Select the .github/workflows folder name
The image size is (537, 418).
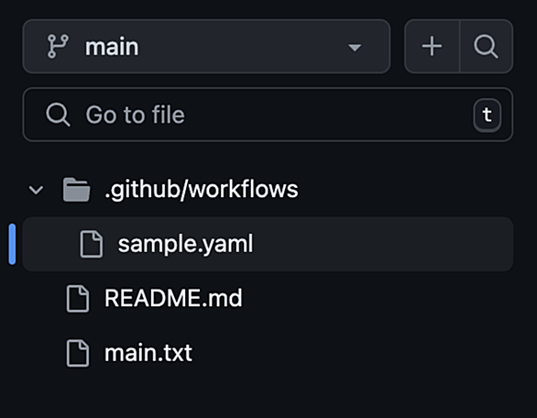point(202,190)
